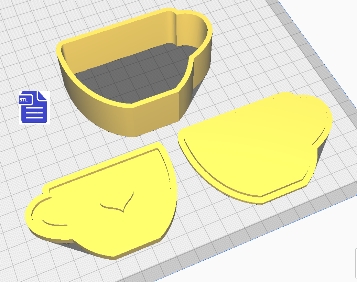The image size is (357, 282).
Task: Click the handle engraving on the teacup stamp
Action: click(52, 221)
